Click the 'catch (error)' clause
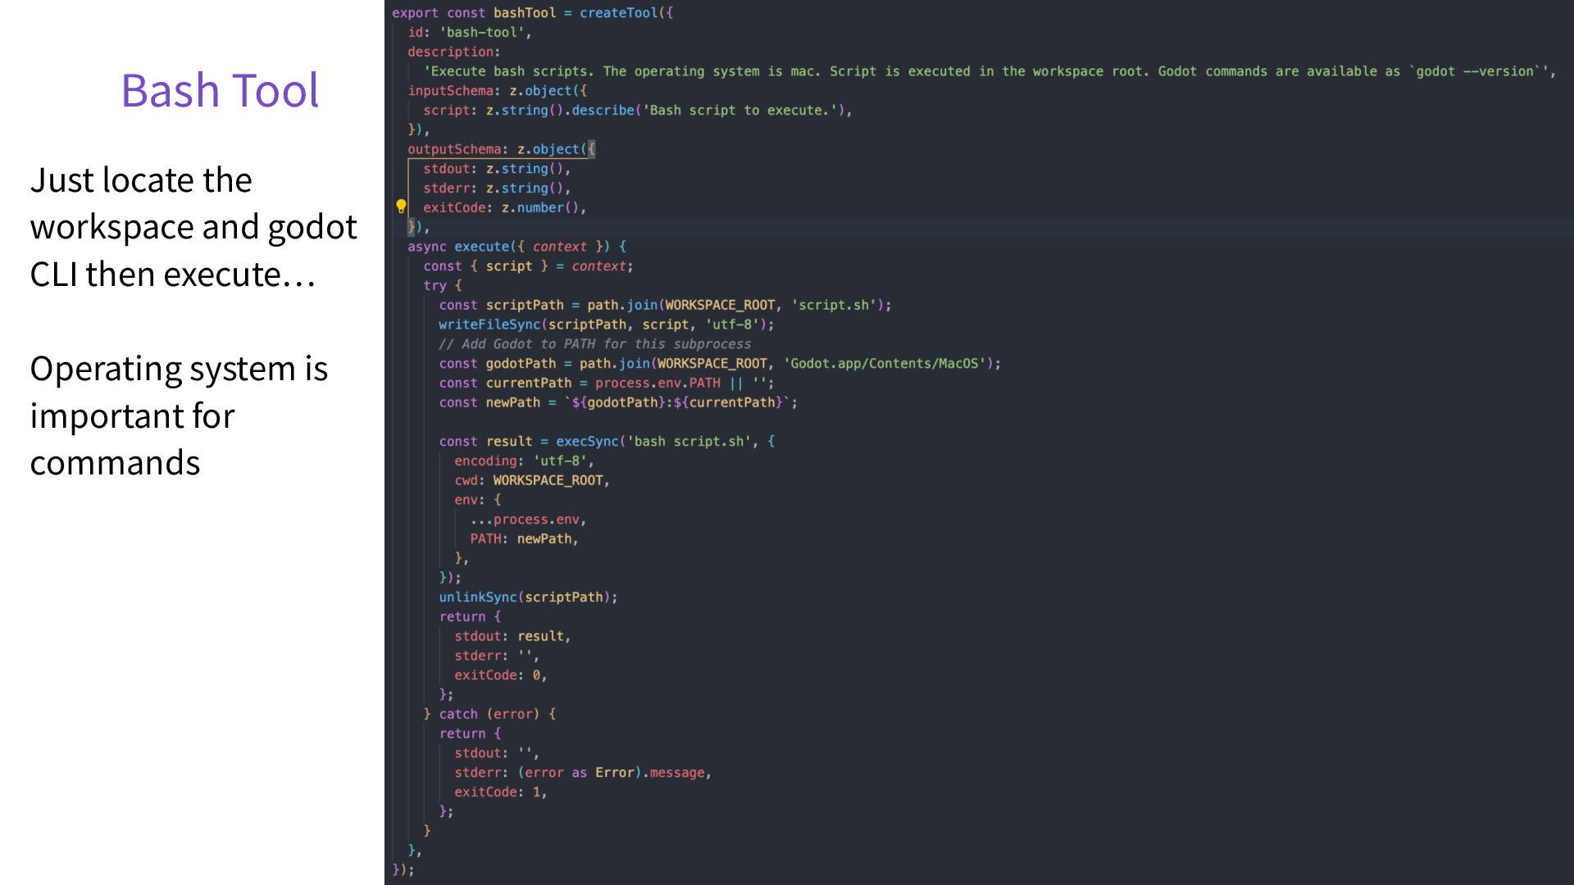 coord(489,715)
